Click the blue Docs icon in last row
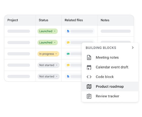The image size is (142, 117). (68, 76)
